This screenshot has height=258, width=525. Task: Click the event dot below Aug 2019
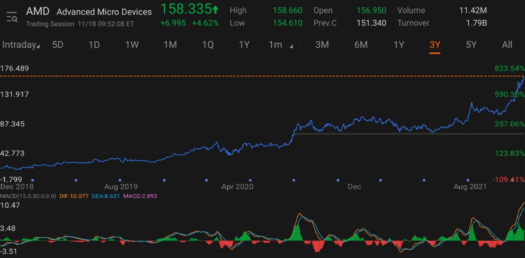tap(120, 180)
